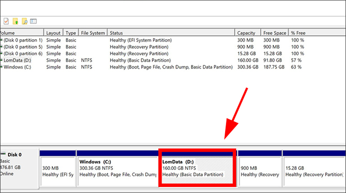The image size is (346, 193).
Task: Sort by the Status column header
Action: pyautogui.click(x=171, y=33)
